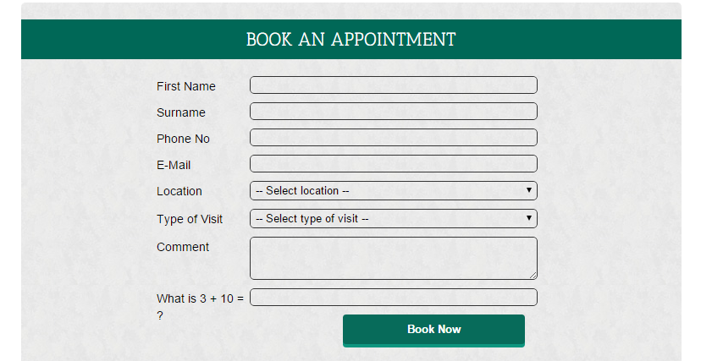Image resolution: width=701 pixels, height=361 pixels.
Task: Click the Book An Appointment header banner
Action: (351, 39)
